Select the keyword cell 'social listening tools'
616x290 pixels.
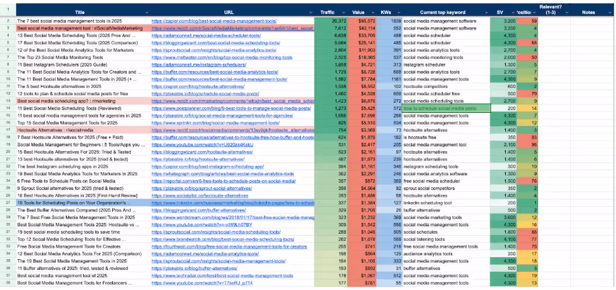pos(446,240)
